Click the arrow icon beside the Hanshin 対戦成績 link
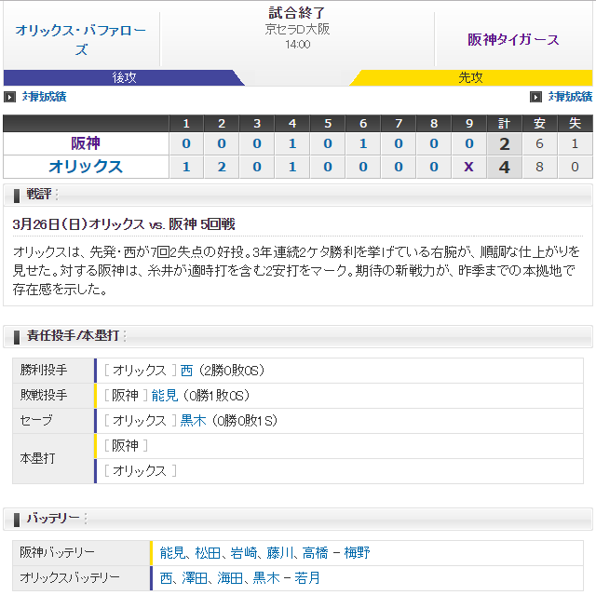Viewport: 596px width, 595px height. [535, 97]
